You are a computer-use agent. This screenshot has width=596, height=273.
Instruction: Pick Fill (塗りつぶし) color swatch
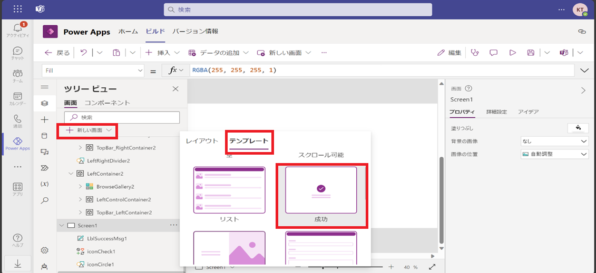pos(578,128)
